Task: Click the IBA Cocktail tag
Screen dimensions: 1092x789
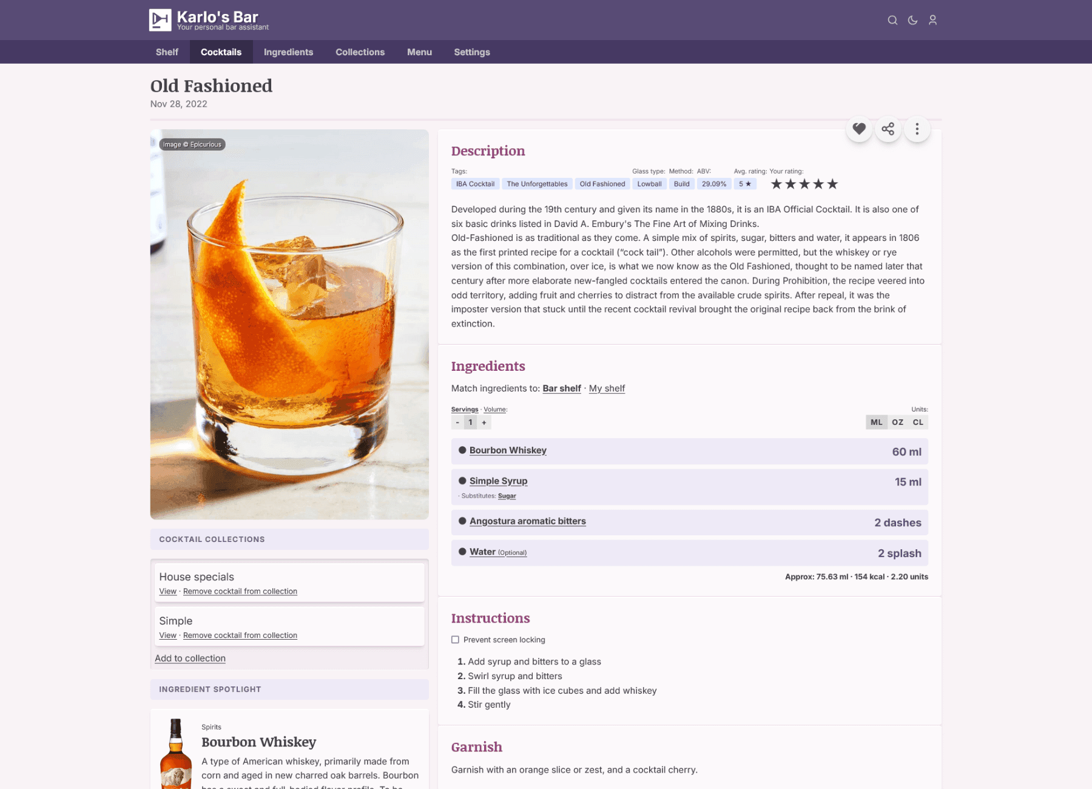Action: [475, 184]
